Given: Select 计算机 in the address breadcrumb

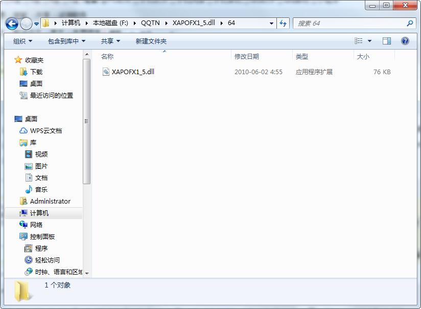Looking at the screenshot, I should click(x=71, y=23).
